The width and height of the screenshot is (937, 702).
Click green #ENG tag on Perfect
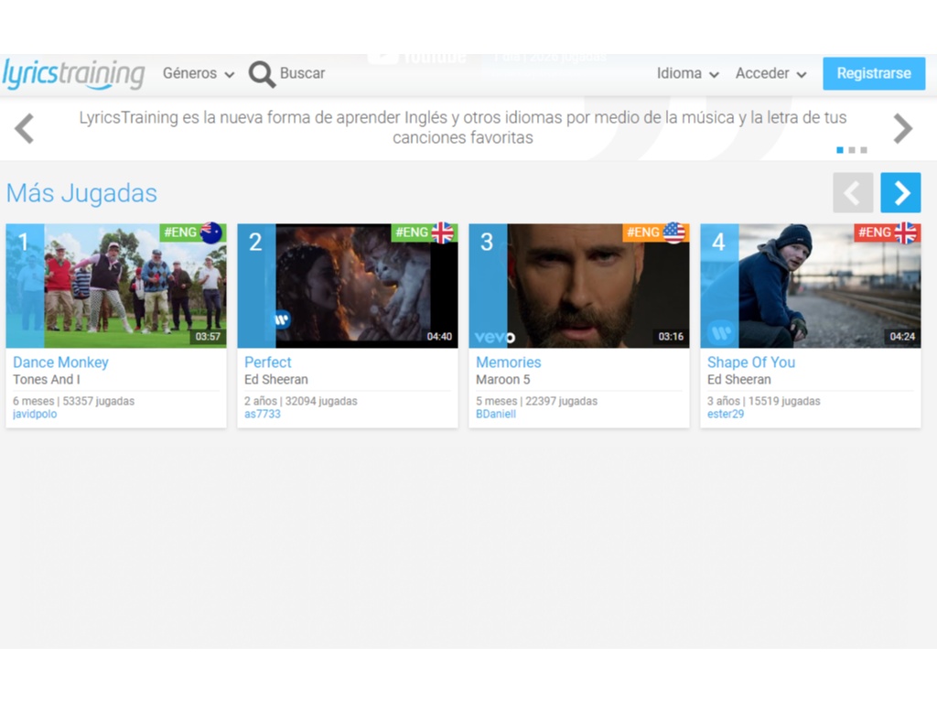(411, 232)
